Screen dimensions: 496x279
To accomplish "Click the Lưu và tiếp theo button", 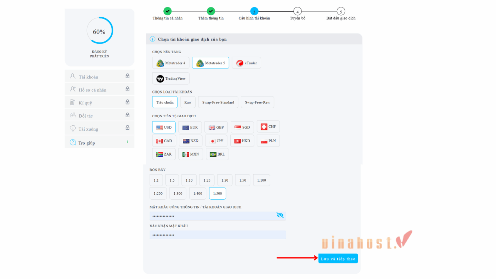I will click(x=338, y=259).
